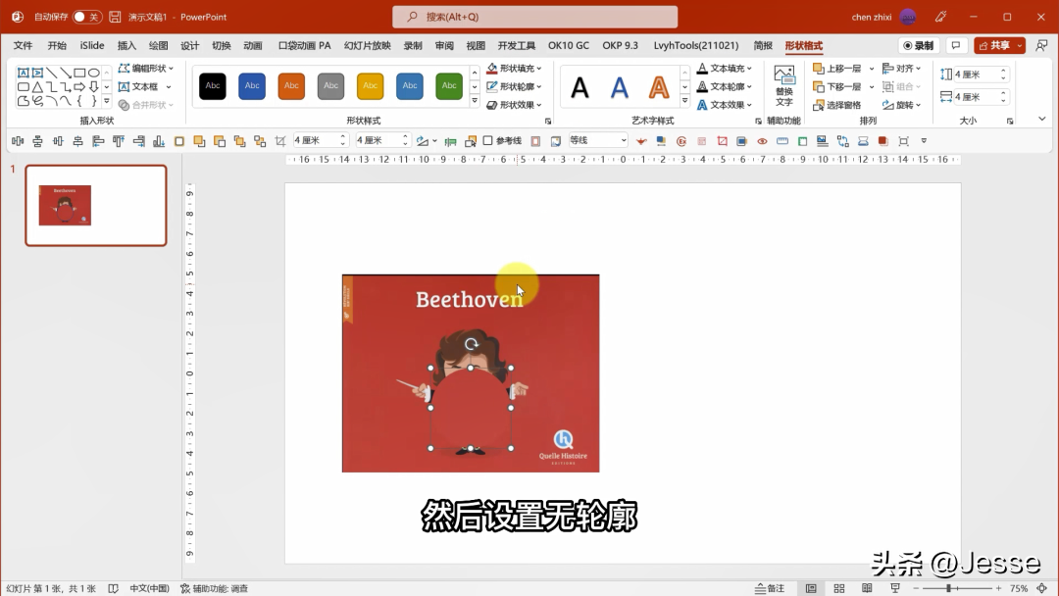
Task: Click the search box 搜索(Alt+Q)
Action: [x=535, y=17]
